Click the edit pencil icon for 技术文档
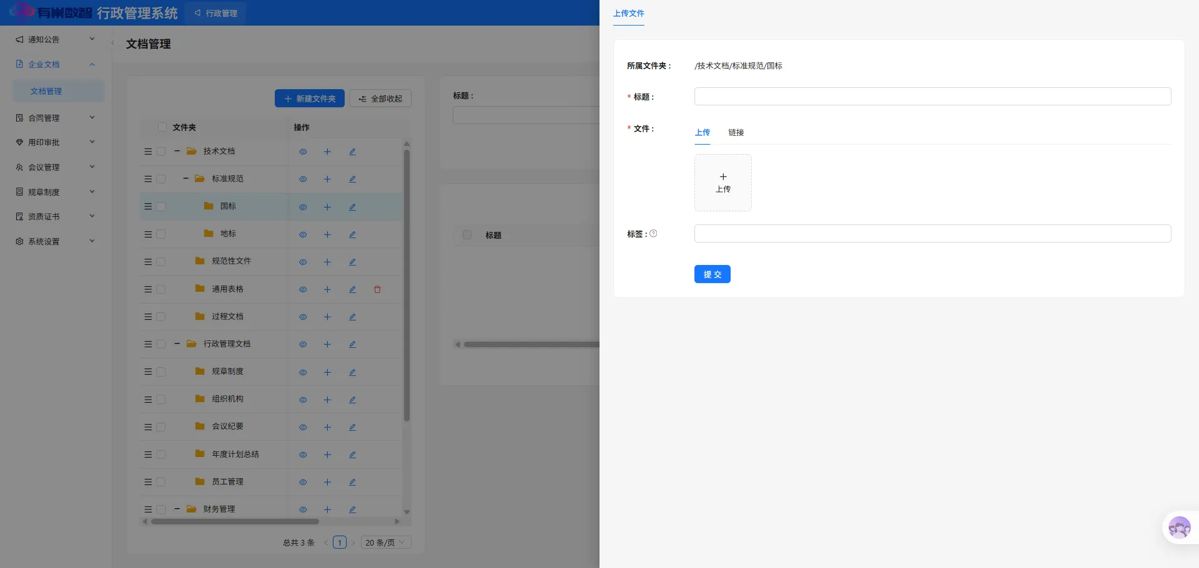This screenshot has width=1199, height=568. (x=352, y=152)
